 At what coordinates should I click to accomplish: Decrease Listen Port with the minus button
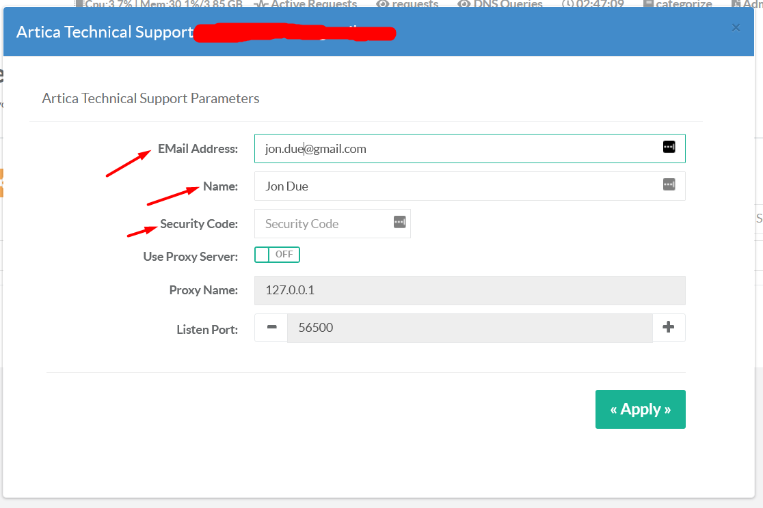(271, 328)
